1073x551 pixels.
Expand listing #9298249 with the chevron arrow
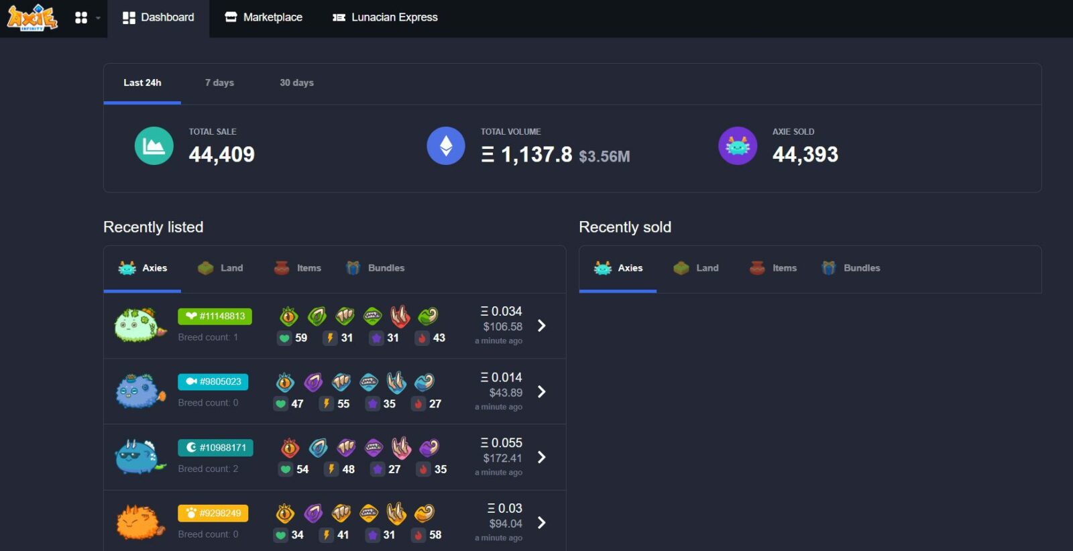coord(542,523)
